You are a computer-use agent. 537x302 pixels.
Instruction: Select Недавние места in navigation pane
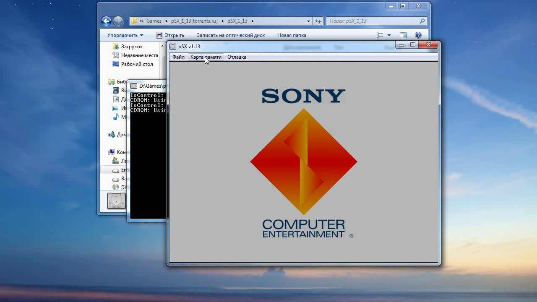click(139, 55)
